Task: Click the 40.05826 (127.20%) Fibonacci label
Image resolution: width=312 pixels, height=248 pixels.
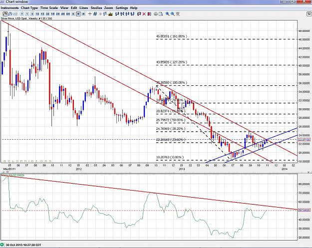Action: pos(172,62)
